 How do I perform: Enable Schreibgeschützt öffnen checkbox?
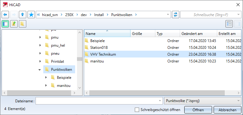tap(137, 110)
